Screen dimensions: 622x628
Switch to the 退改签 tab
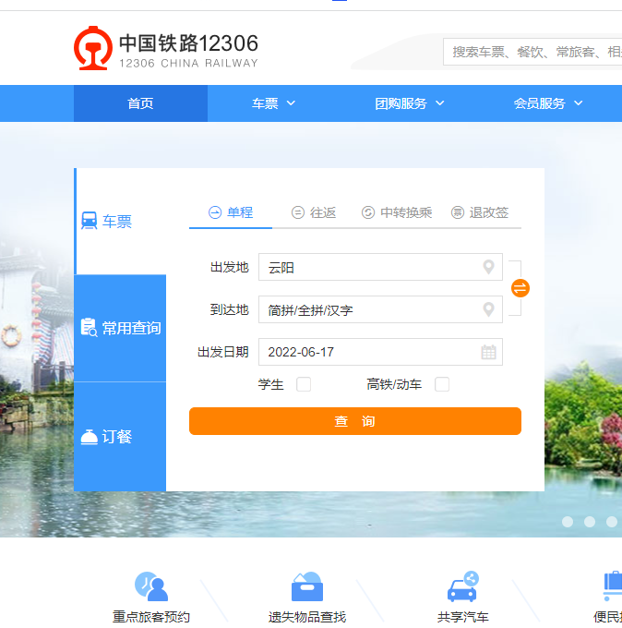[480, 212]
